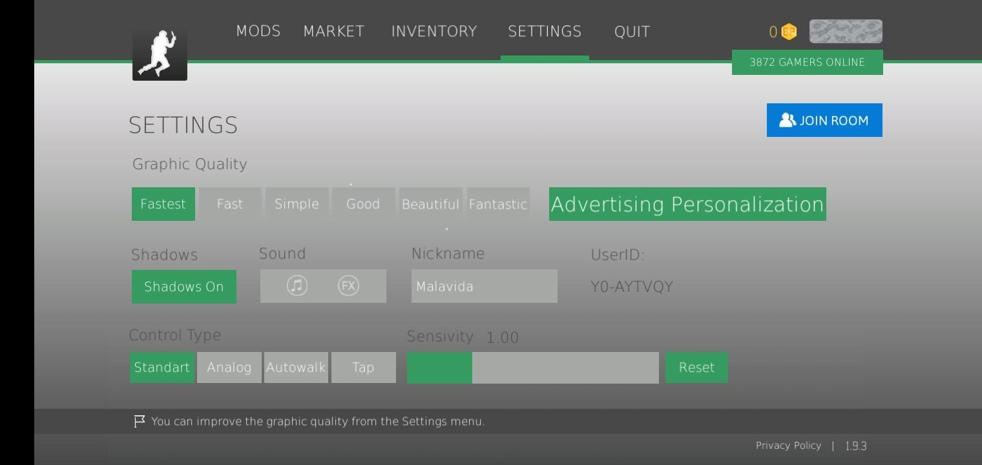Image resolution: width=982 pixels, height=465 pixels.
Task: Click the UserID text Y0-AYTVQY
Action: [x=632, y=287]
